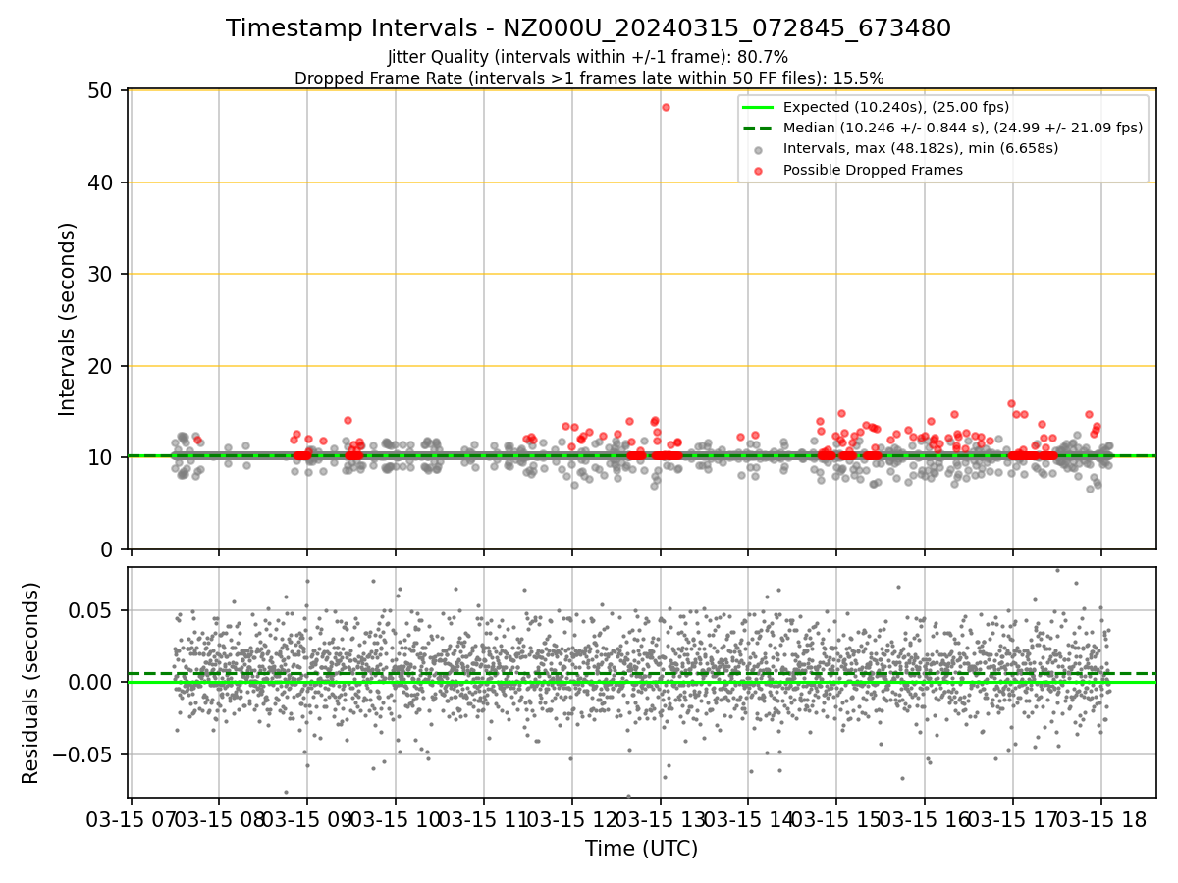
Task: Click the 'Expected (10.240s), (25.00 fps)' legend entry
Action: pyautogui.click(x=895, y=107)
